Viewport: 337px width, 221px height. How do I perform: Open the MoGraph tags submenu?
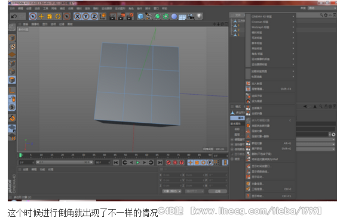coord(271,27)
